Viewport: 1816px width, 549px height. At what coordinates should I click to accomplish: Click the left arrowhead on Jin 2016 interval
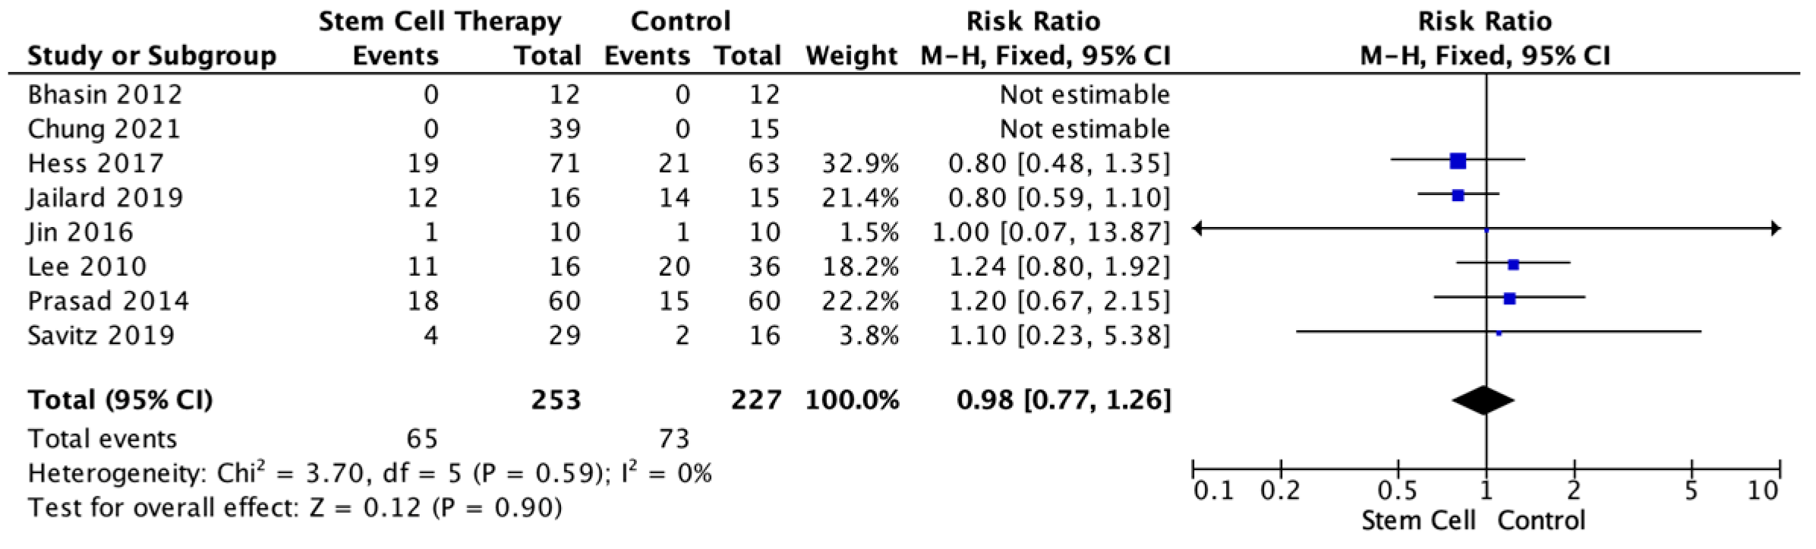1198,229
